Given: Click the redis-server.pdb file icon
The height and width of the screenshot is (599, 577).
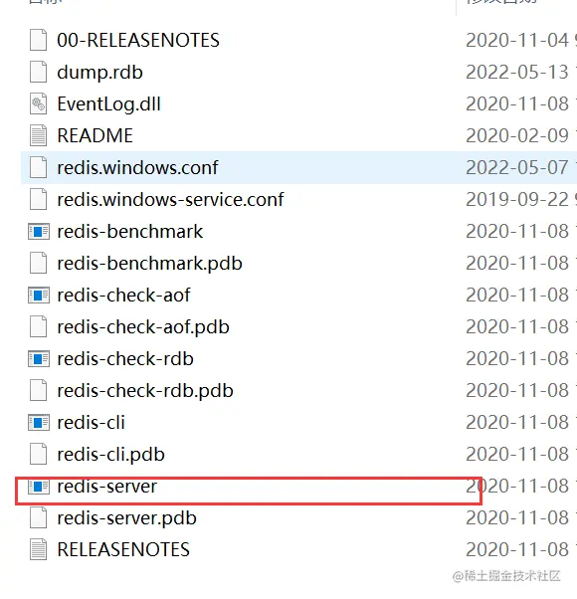Looking at the screenshot, I should 39,517.
